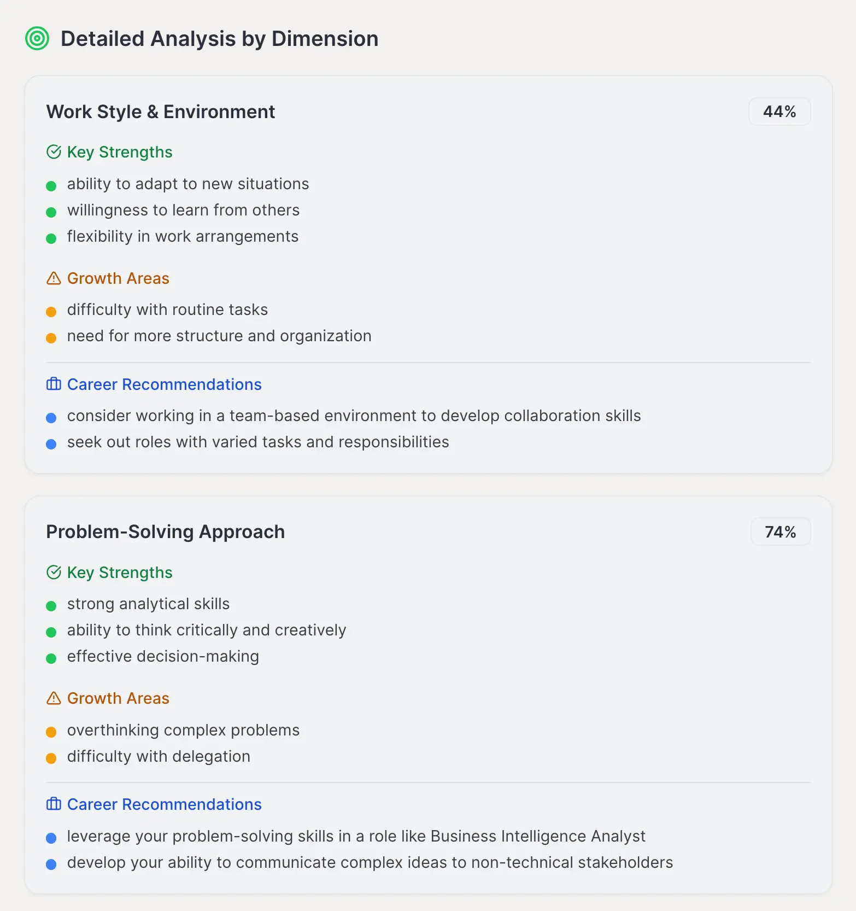Click Problem-Solving Key Strengths checkmark icon
856x911 pixels.
tap(54, 573)
